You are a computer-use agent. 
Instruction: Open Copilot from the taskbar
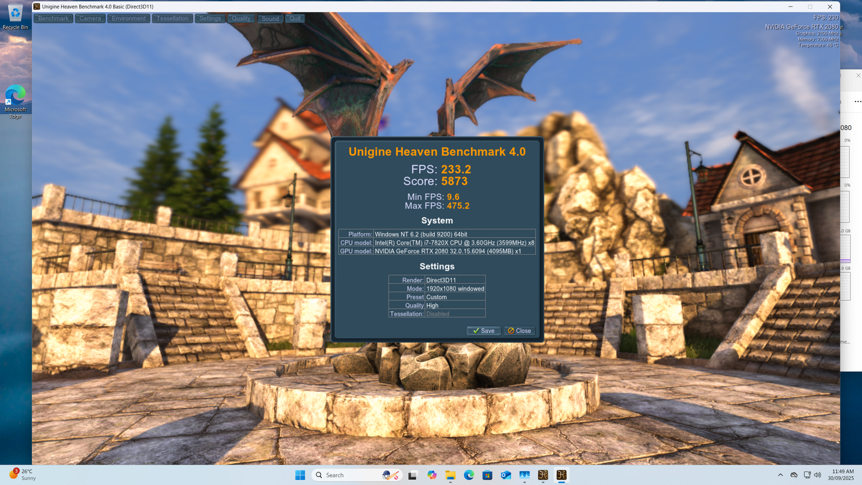pyautogui.click(x=432, y=475)
